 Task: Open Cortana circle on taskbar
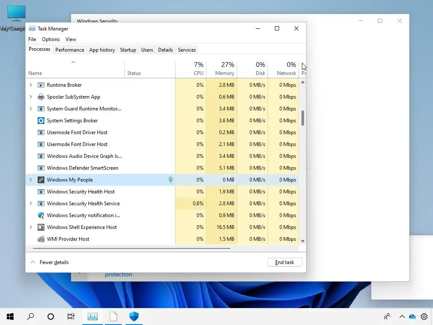point(51,317)
